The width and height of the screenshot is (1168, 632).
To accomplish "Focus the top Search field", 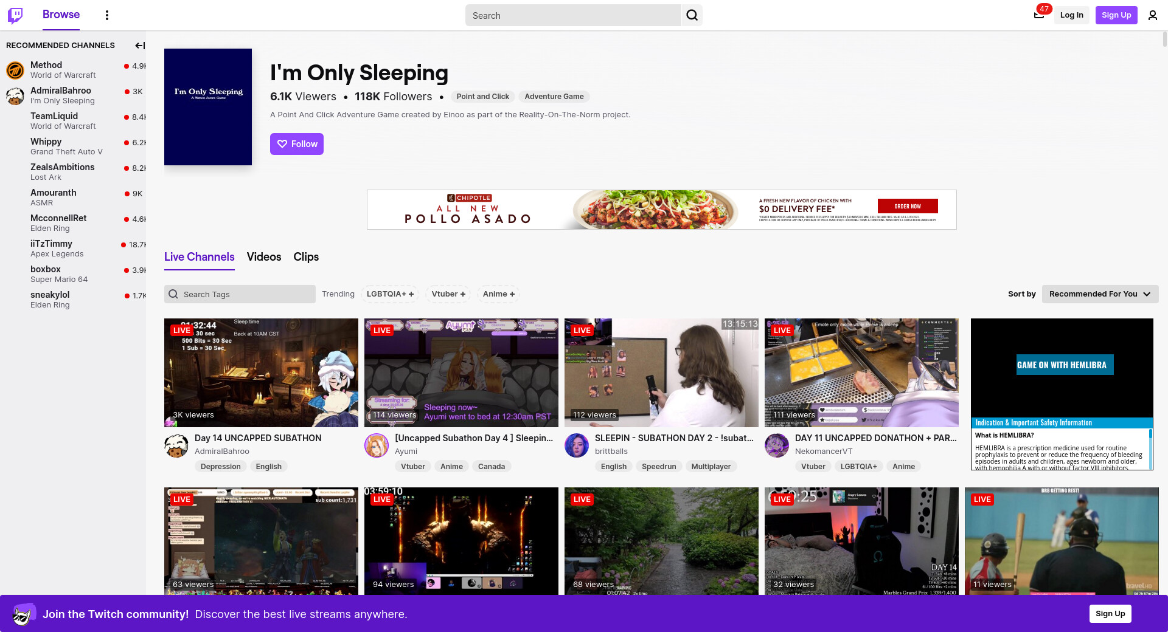I will pos(573,15).
